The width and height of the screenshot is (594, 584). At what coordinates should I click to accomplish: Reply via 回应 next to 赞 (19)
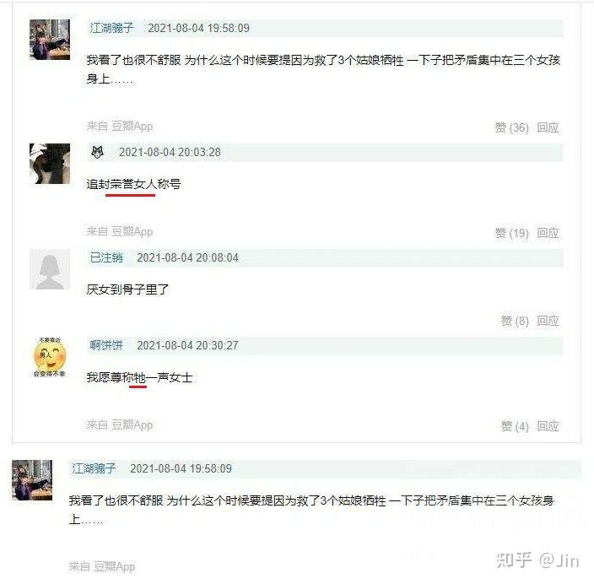[548, 233]
